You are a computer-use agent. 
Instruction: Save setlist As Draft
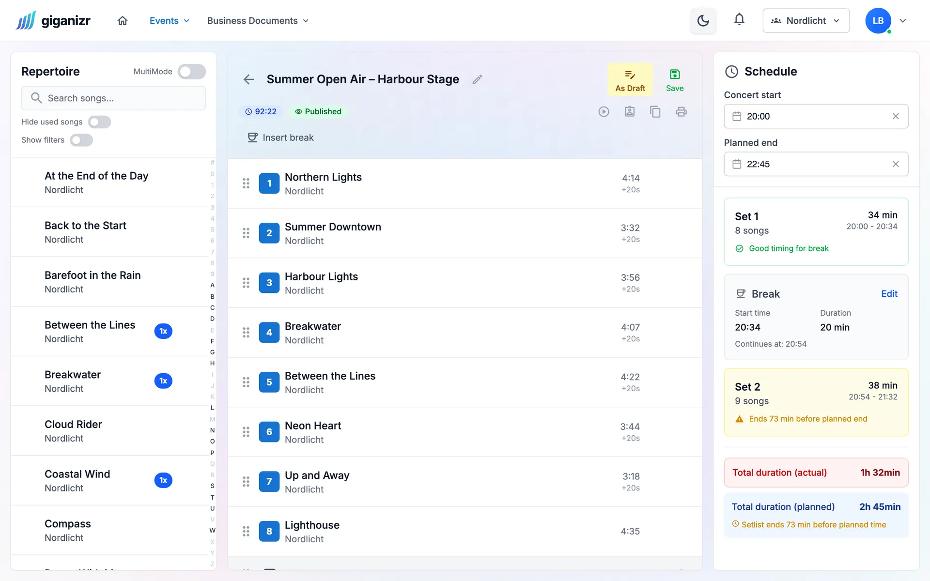coord(630,79)
